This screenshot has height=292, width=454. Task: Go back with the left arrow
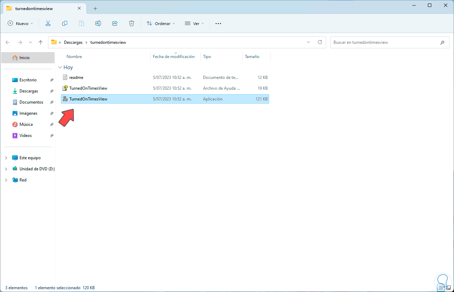tap(8, 42)
